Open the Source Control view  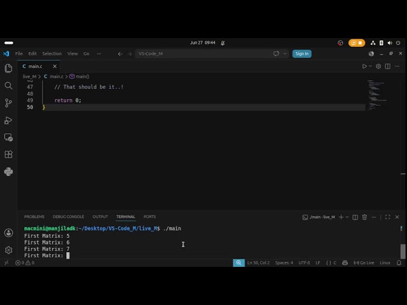coord(8,103)
